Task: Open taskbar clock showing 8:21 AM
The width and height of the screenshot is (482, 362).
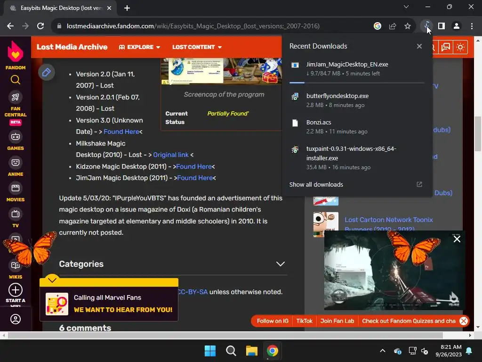Action: 449,351
